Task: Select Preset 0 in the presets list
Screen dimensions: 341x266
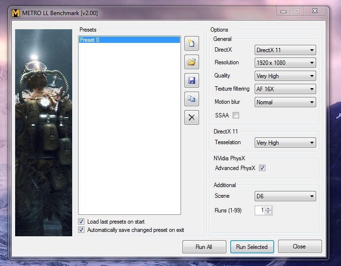Action: tap(129, 40)
